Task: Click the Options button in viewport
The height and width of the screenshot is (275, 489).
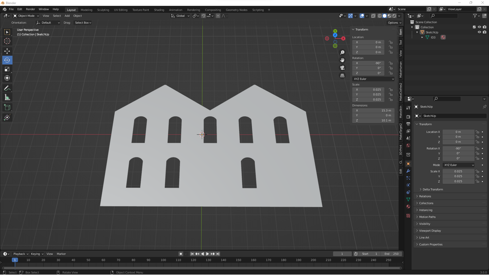Action: coord(394,23)
